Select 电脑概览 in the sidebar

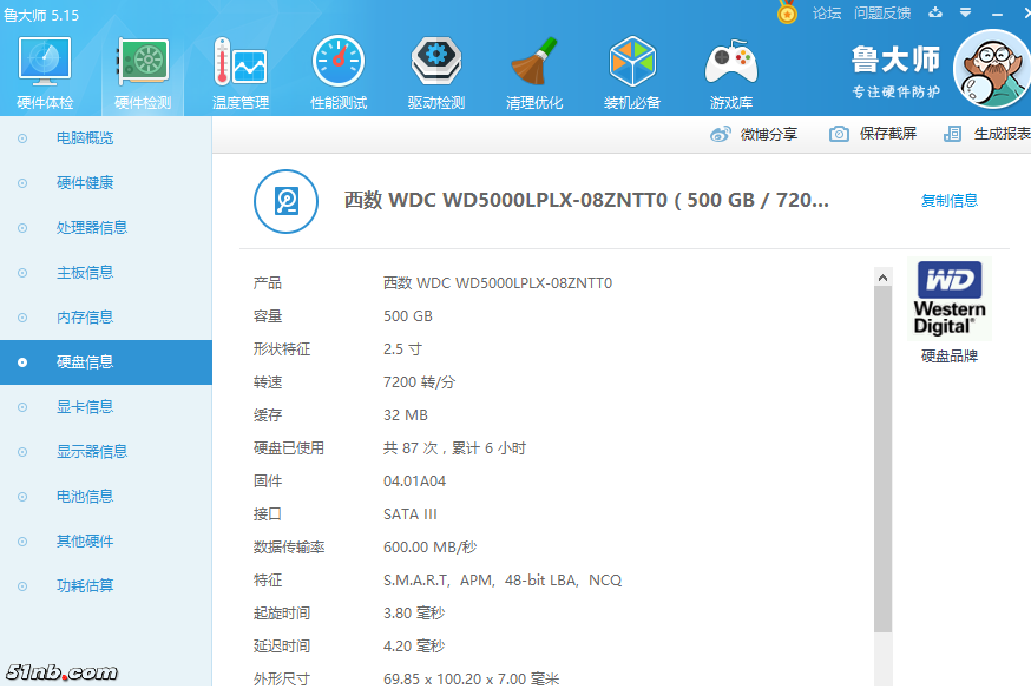tap(85, 138)
